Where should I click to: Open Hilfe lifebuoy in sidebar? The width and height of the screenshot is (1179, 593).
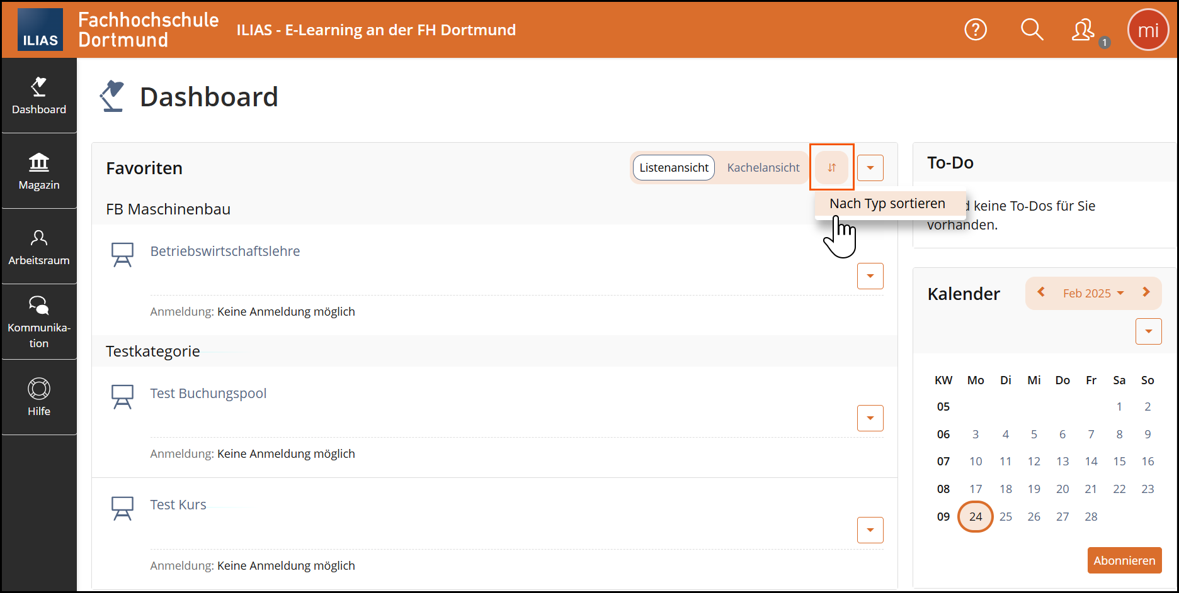[39, 397]
